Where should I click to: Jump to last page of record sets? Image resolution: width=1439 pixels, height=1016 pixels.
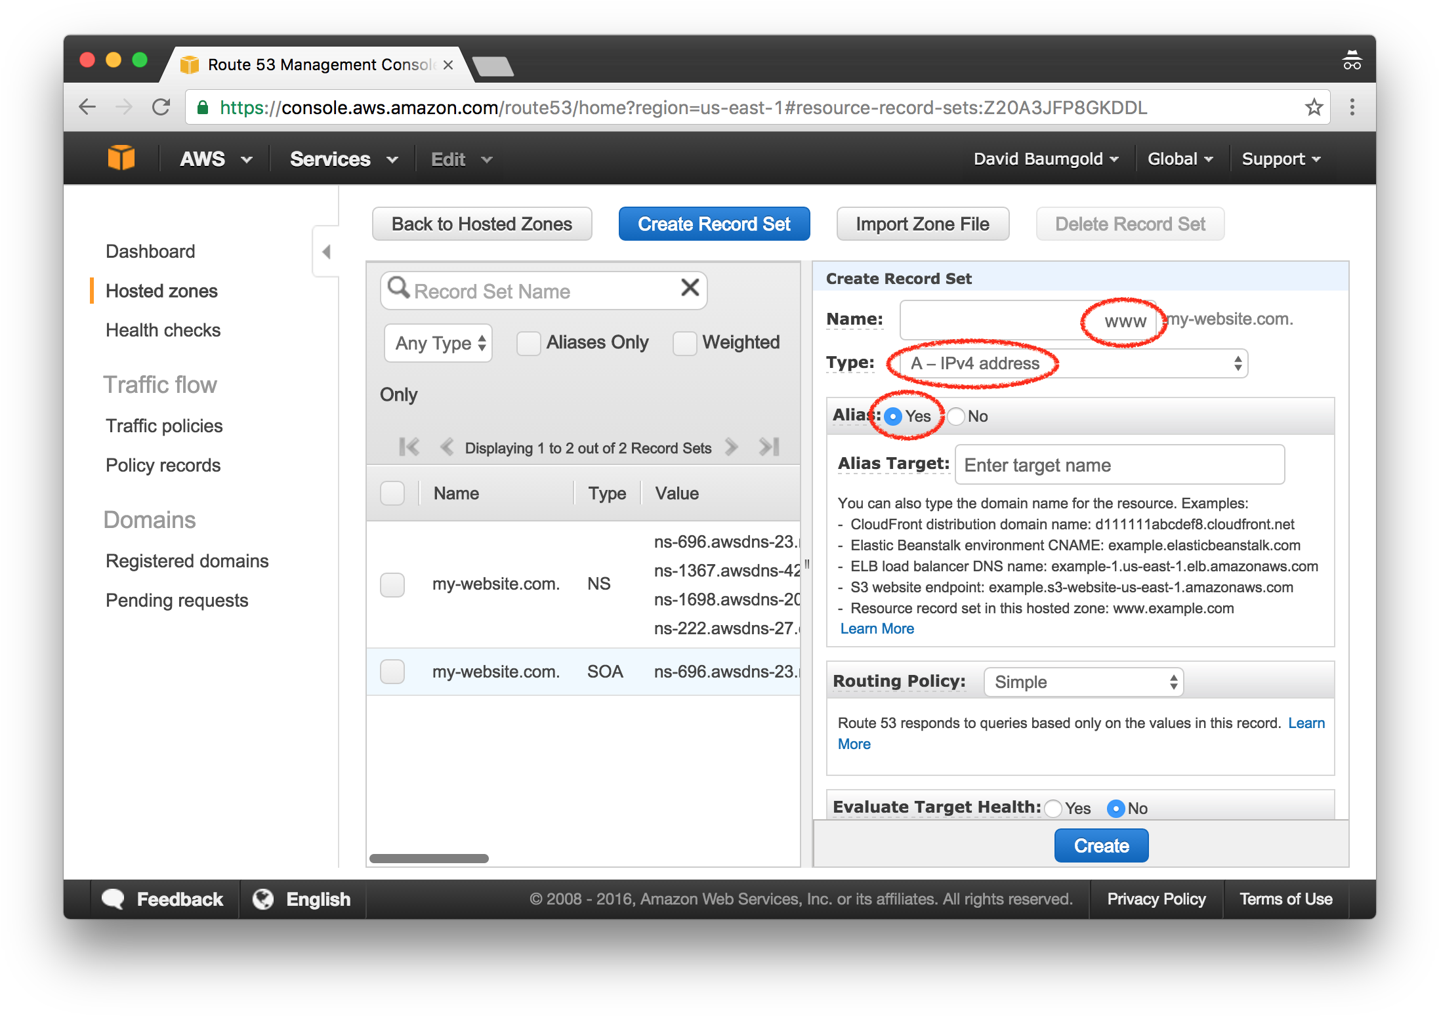point(769,447)
